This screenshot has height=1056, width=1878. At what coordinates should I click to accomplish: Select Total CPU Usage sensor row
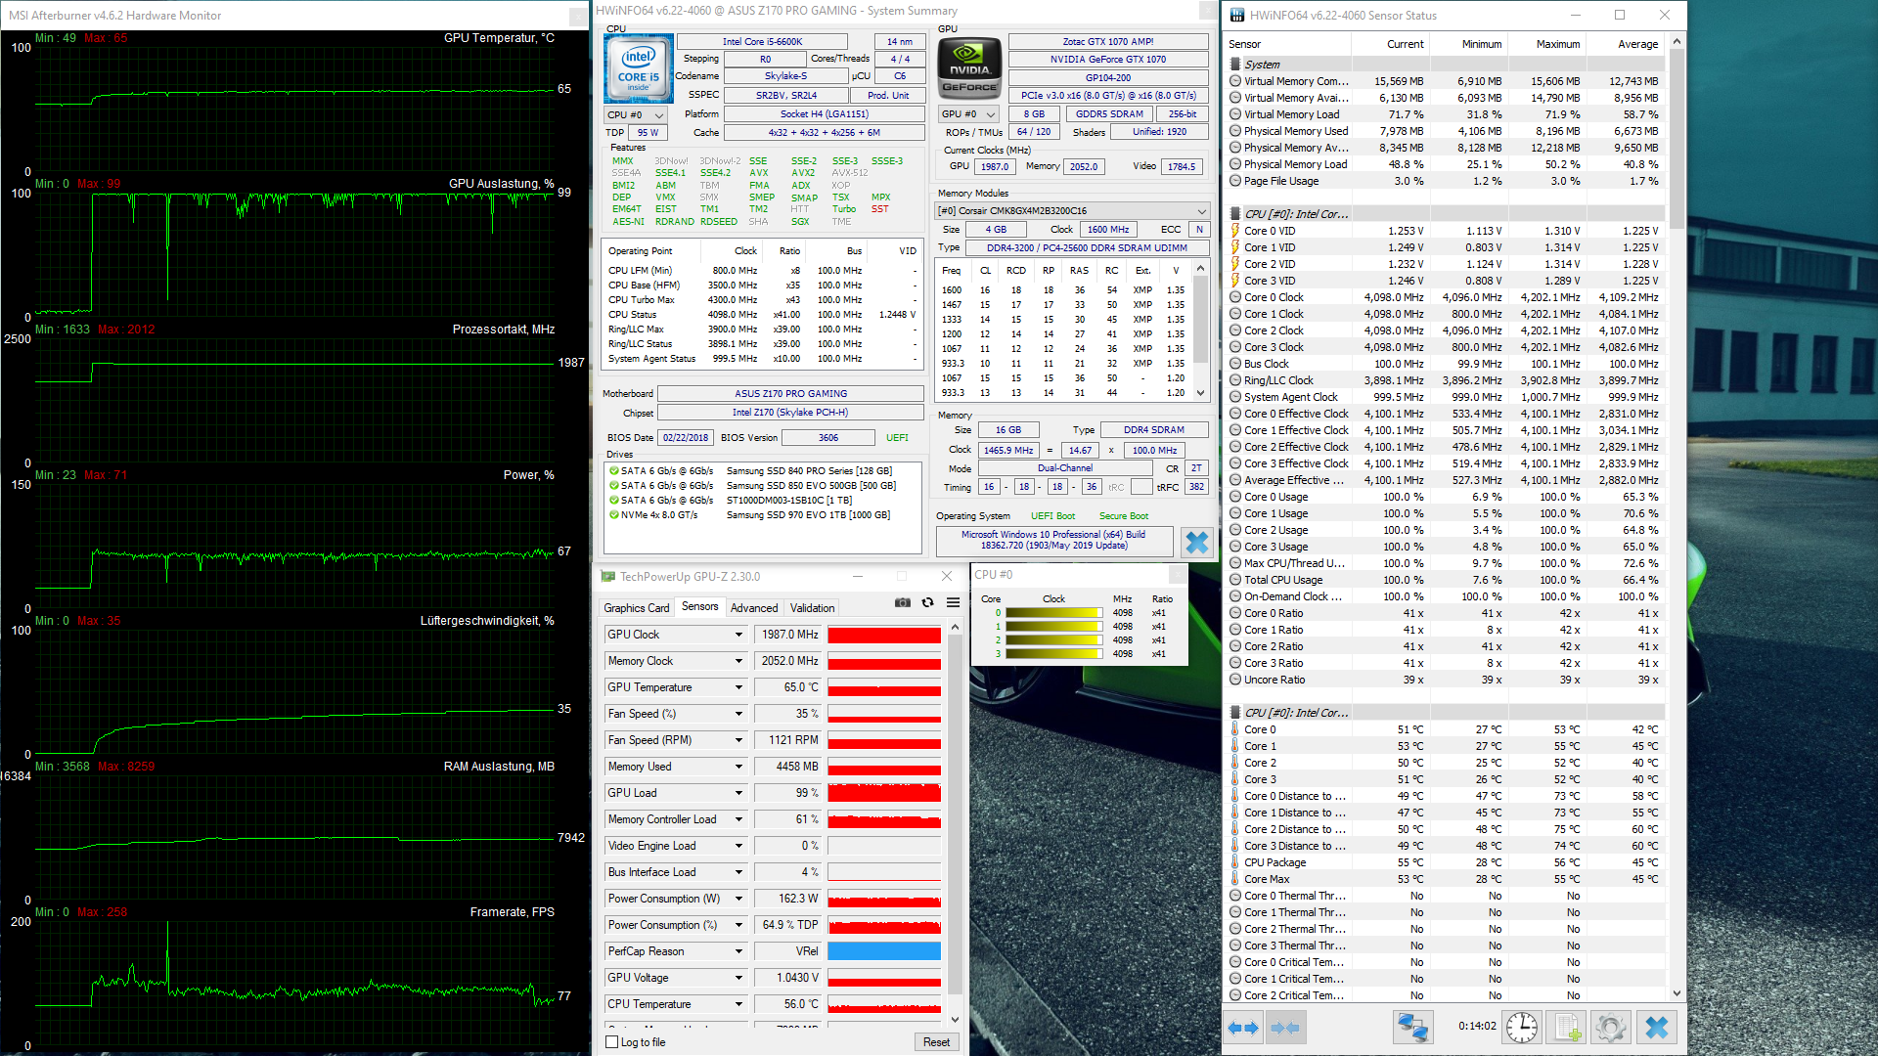1446,580
